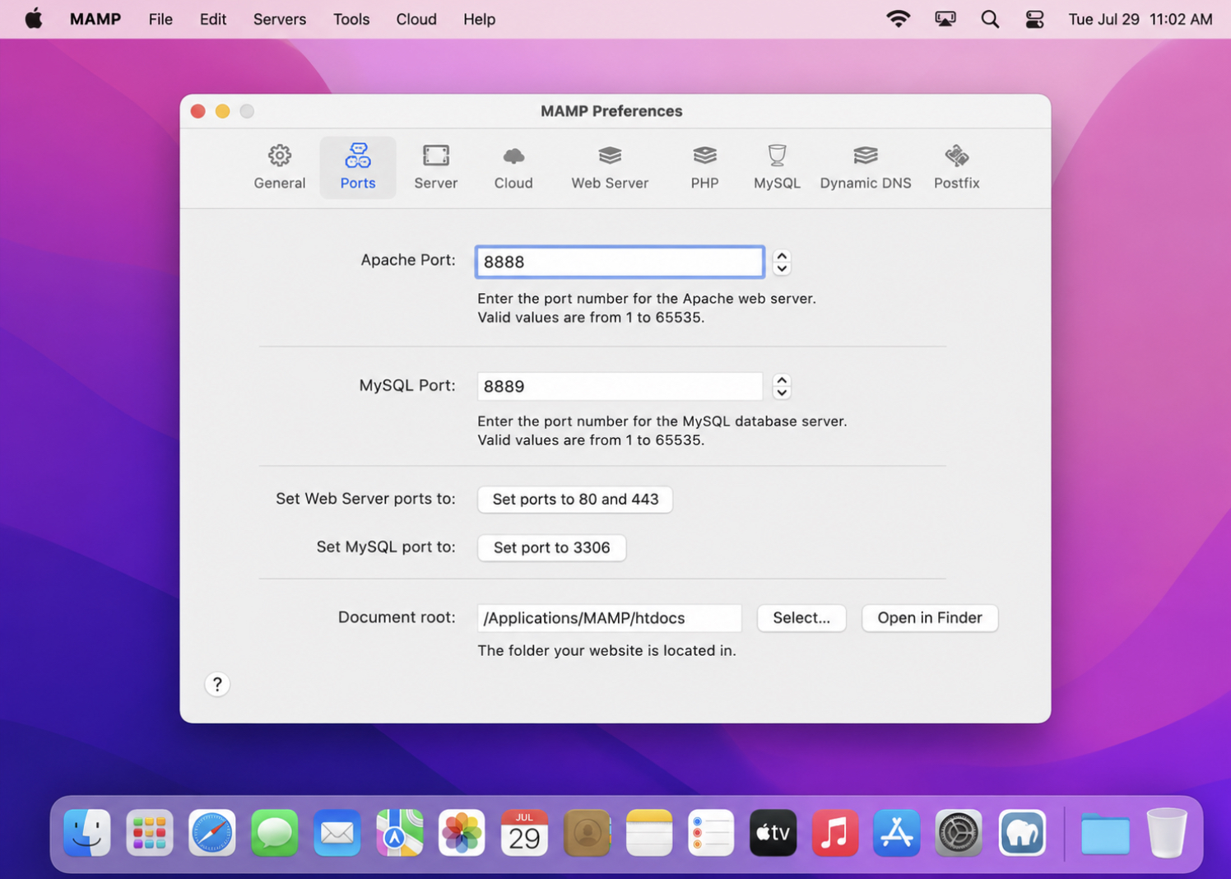Decrease Apache port with stepper down arrow
1231x879 pixels.
(x=782, y=268)
